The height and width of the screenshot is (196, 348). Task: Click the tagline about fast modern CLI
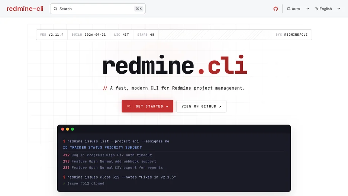click(174, 88)
